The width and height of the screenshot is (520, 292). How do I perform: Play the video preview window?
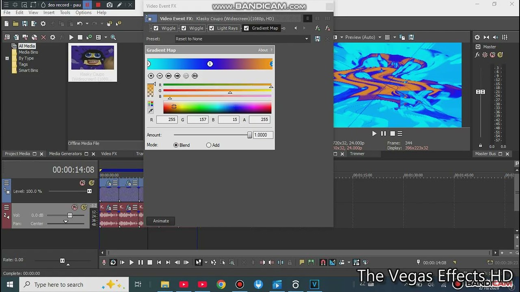point(374,133)
